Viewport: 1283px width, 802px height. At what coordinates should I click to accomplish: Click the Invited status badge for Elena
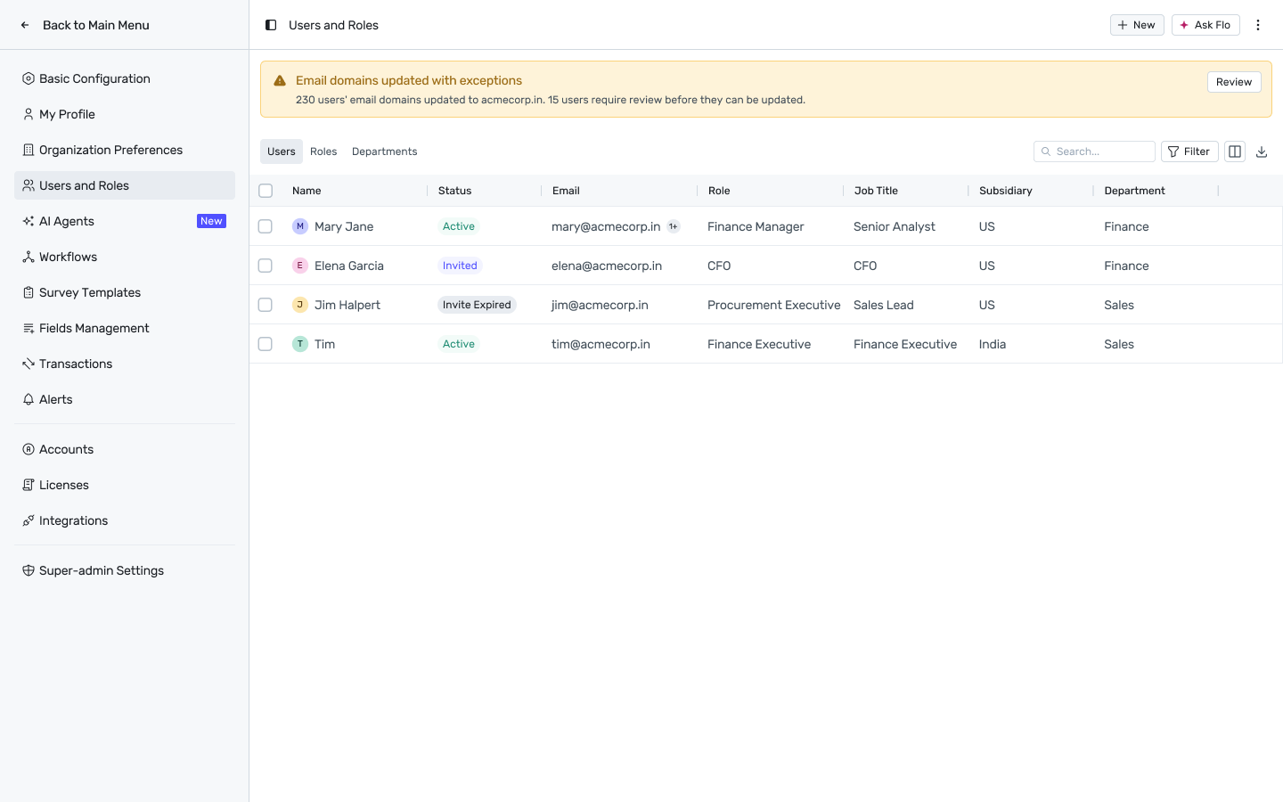460,266
